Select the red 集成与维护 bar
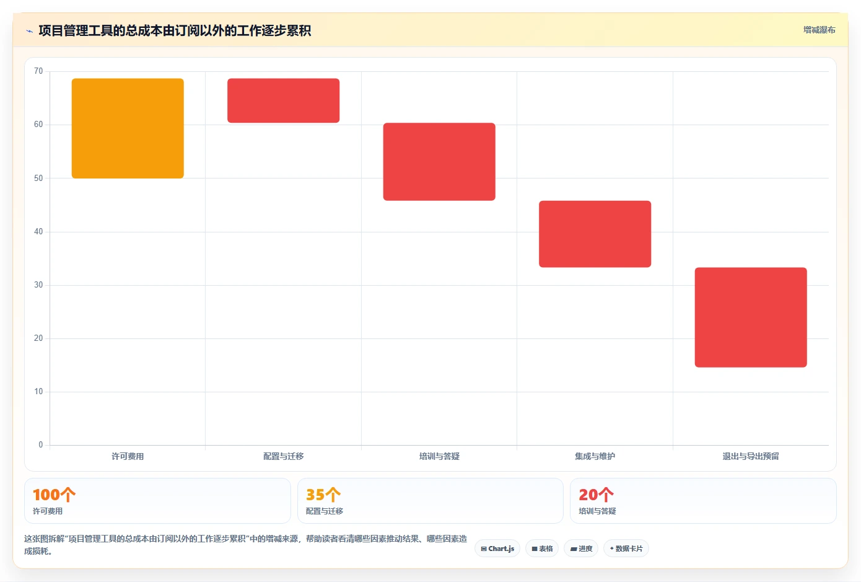 pos(595,234)
